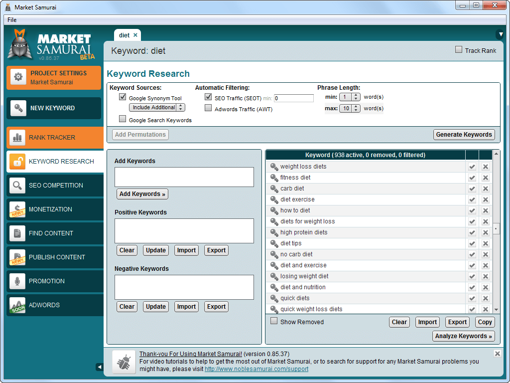Uncheck Google Synonym Tool source

click(x=123, y=97)
